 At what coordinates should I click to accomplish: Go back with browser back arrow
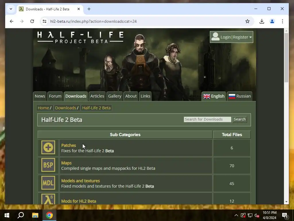coord(11,21)
